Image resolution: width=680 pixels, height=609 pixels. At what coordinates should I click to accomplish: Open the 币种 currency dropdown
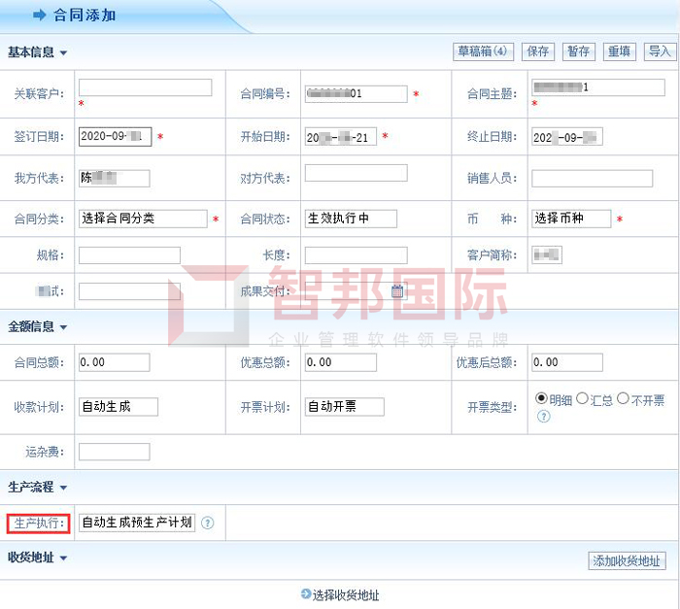(571, 219)
